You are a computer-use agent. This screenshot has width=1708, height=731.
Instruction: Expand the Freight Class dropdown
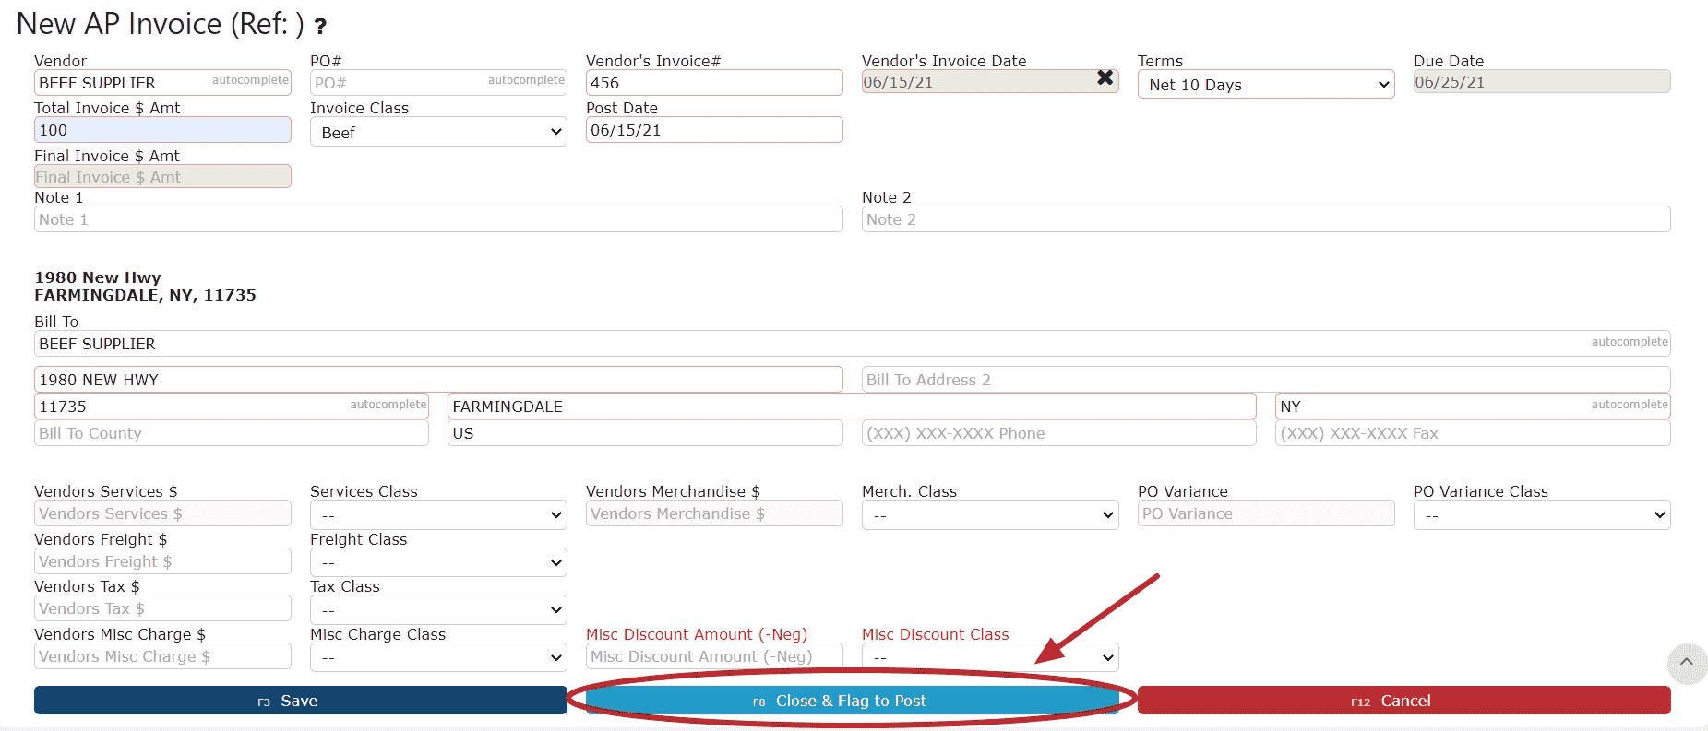[x=438, y=562]
